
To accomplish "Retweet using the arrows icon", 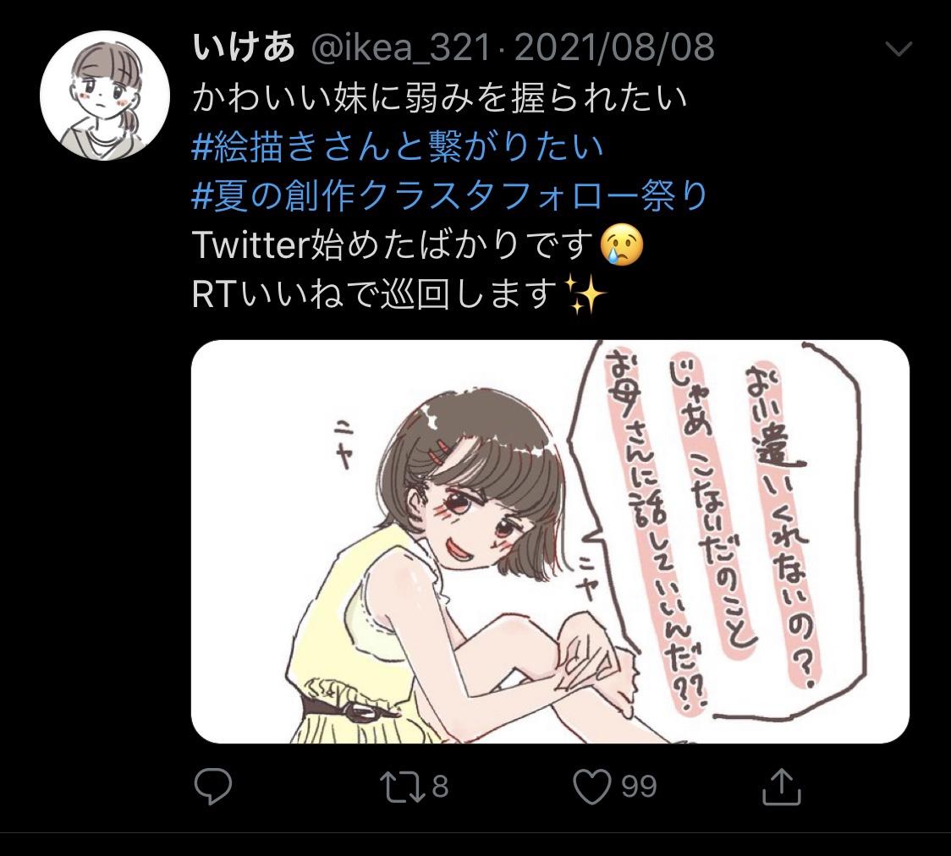I will pos(402,787).
